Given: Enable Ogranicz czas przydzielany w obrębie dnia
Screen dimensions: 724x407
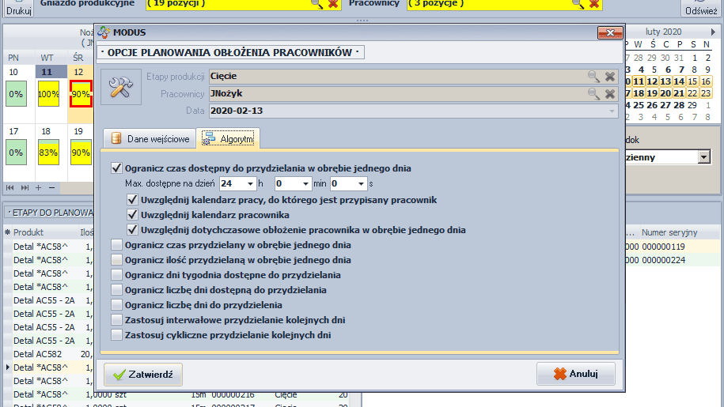Looking at the screenshot, I should [x=116, y=245].
